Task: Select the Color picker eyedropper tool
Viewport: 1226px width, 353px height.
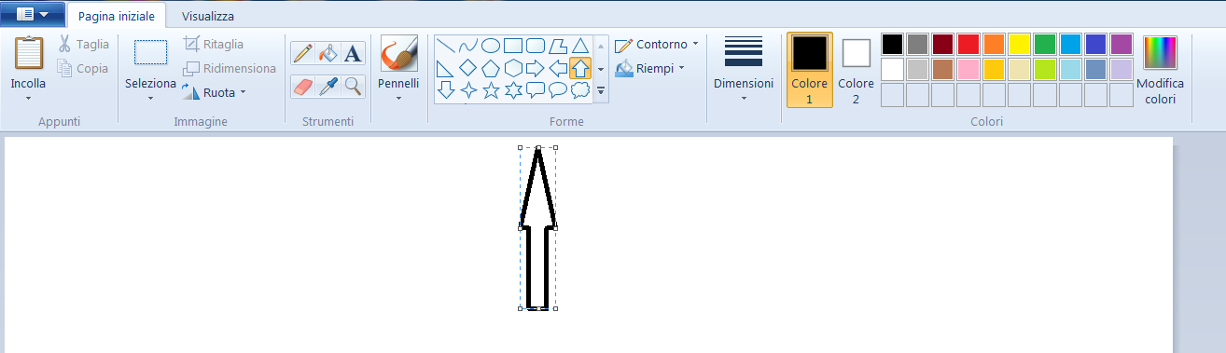Action: 327,87
